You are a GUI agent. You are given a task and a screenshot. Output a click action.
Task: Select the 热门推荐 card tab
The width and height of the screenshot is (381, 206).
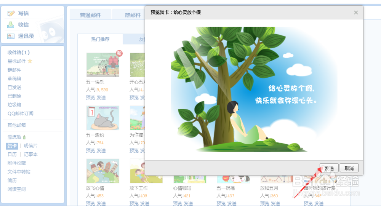[100, 39]
